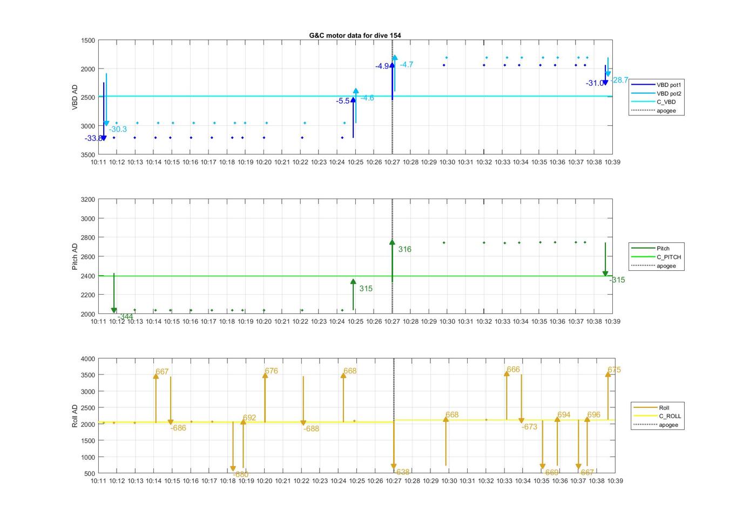Click the '694' roll data label
Screen dimensions: 756x532
click(x=564, y=414)
